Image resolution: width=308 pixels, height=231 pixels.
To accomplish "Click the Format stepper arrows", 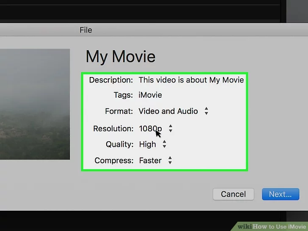I will [206, 111].
